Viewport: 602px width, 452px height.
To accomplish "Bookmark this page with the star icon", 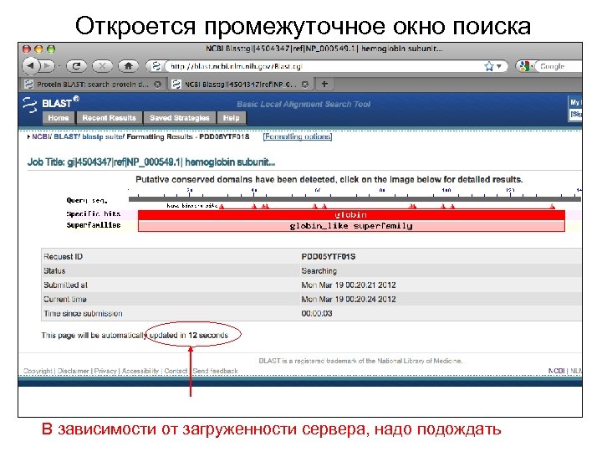I will pyautogui.click(x=489, y=66).
